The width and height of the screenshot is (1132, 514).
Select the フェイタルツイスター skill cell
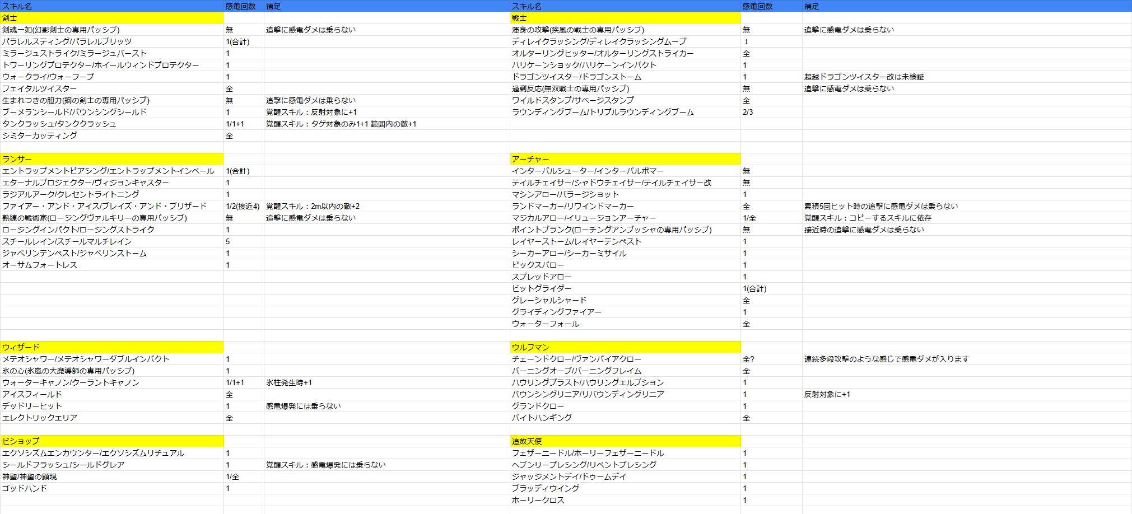click(112, 88)
